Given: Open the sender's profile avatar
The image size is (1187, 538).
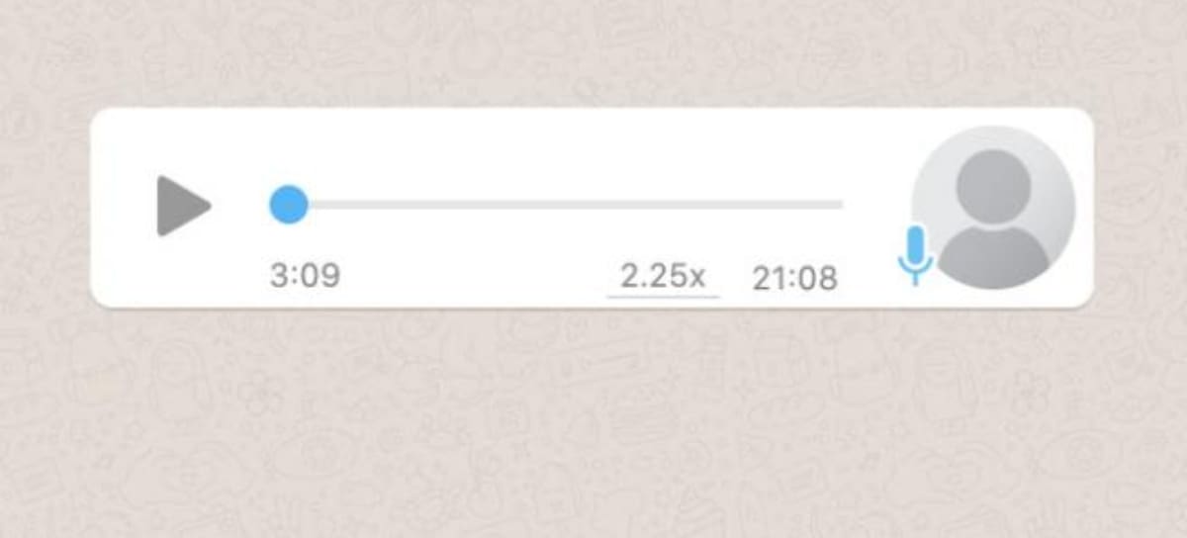Looking at the screenshot, I should 993,208.
